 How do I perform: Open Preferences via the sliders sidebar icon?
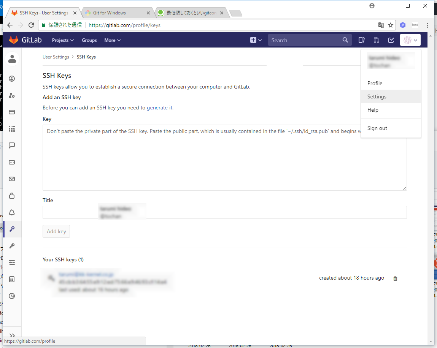pyautogui.click(x=12, y=263)
